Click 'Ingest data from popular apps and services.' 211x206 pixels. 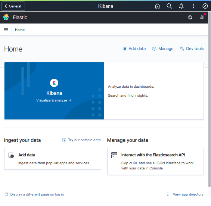[54, 163]
